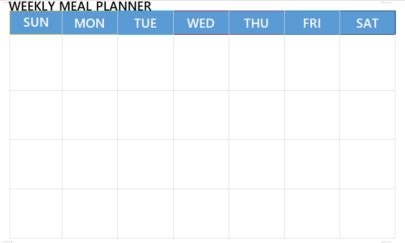Viewport: 405px width, 243px height.
Task: Select the first empty cell under MON
Action: (x=90, y=63)
